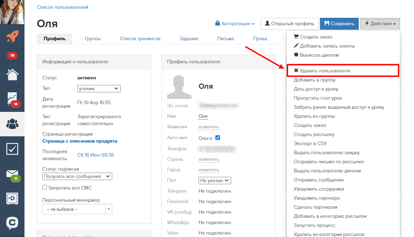This screenshot has width=414, height=237.
Task: Open Страница с описанием продукта link
Action: click(x=80, y=141)
